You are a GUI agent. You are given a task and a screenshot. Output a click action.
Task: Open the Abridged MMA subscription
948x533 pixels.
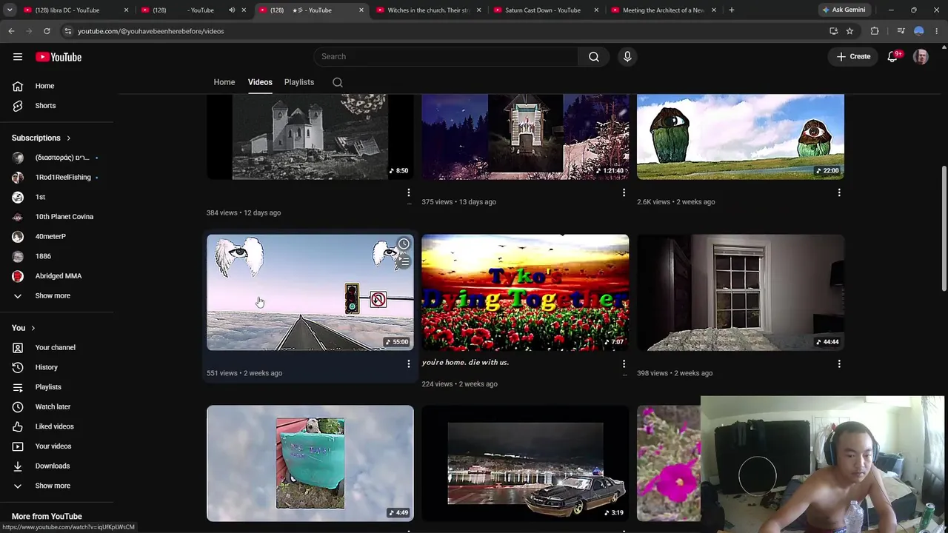pyautogui.click(x=57, y=276)
